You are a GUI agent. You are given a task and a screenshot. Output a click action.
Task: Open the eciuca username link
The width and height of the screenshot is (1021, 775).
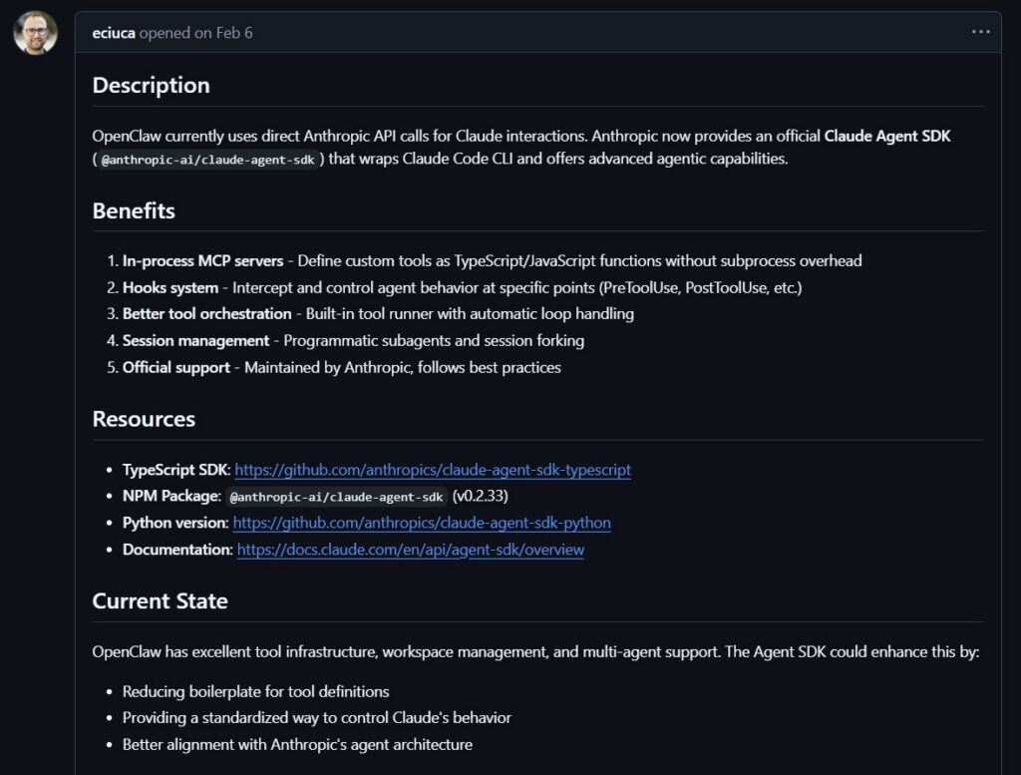(x=114, y=33)
